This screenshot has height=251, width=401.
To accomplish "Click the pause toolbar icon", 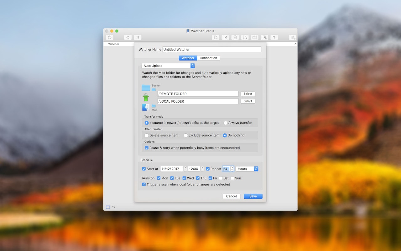I will click(x=138, y=37).
